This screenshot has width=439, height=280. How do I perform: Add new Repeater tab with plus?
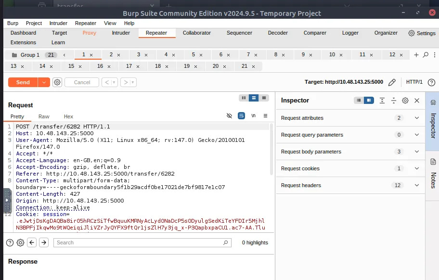(416, 55)
